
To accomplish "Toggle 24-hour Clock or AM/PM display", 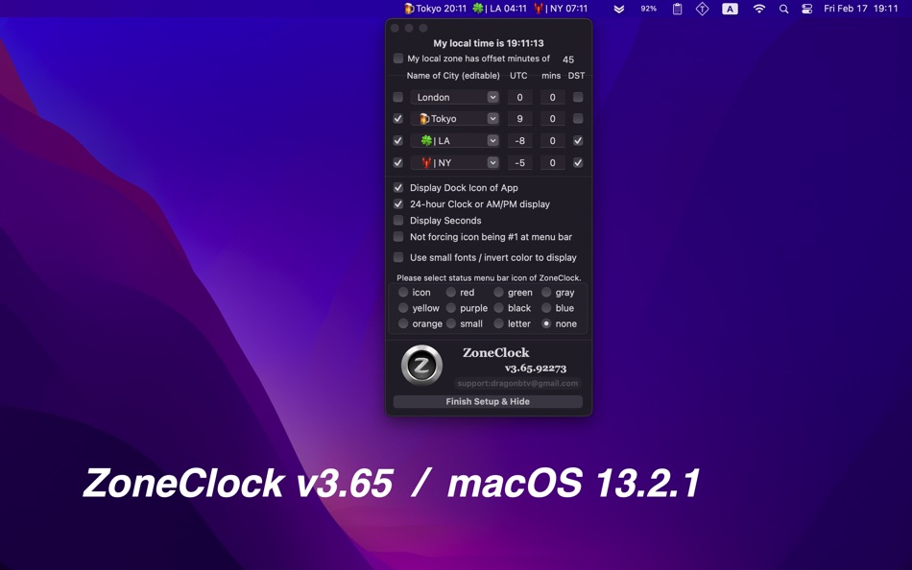I will (397, 204).
